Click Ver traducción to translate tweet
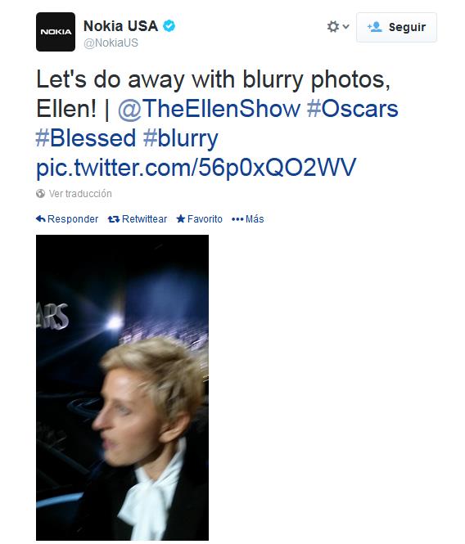The height and width of the screenshot is (544, 465). coord(80,194)
